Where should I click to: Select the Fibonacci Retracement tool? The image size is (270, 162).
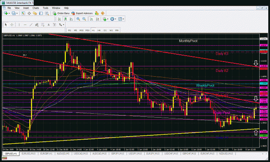pos(42,25)
